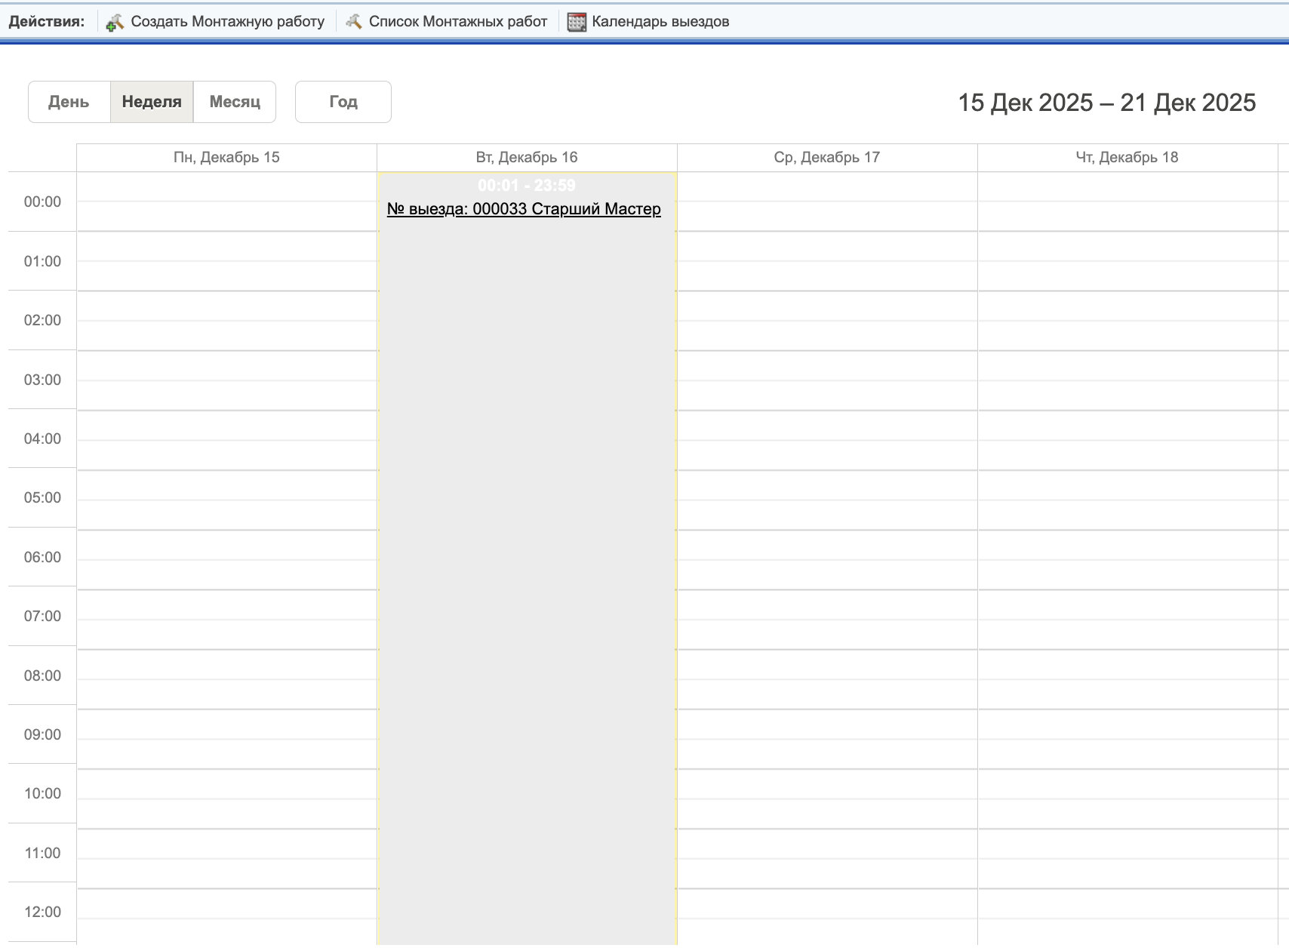Click the Пн, Декабрь 15 column header
Screen dimensions: 1289x951
226,158
